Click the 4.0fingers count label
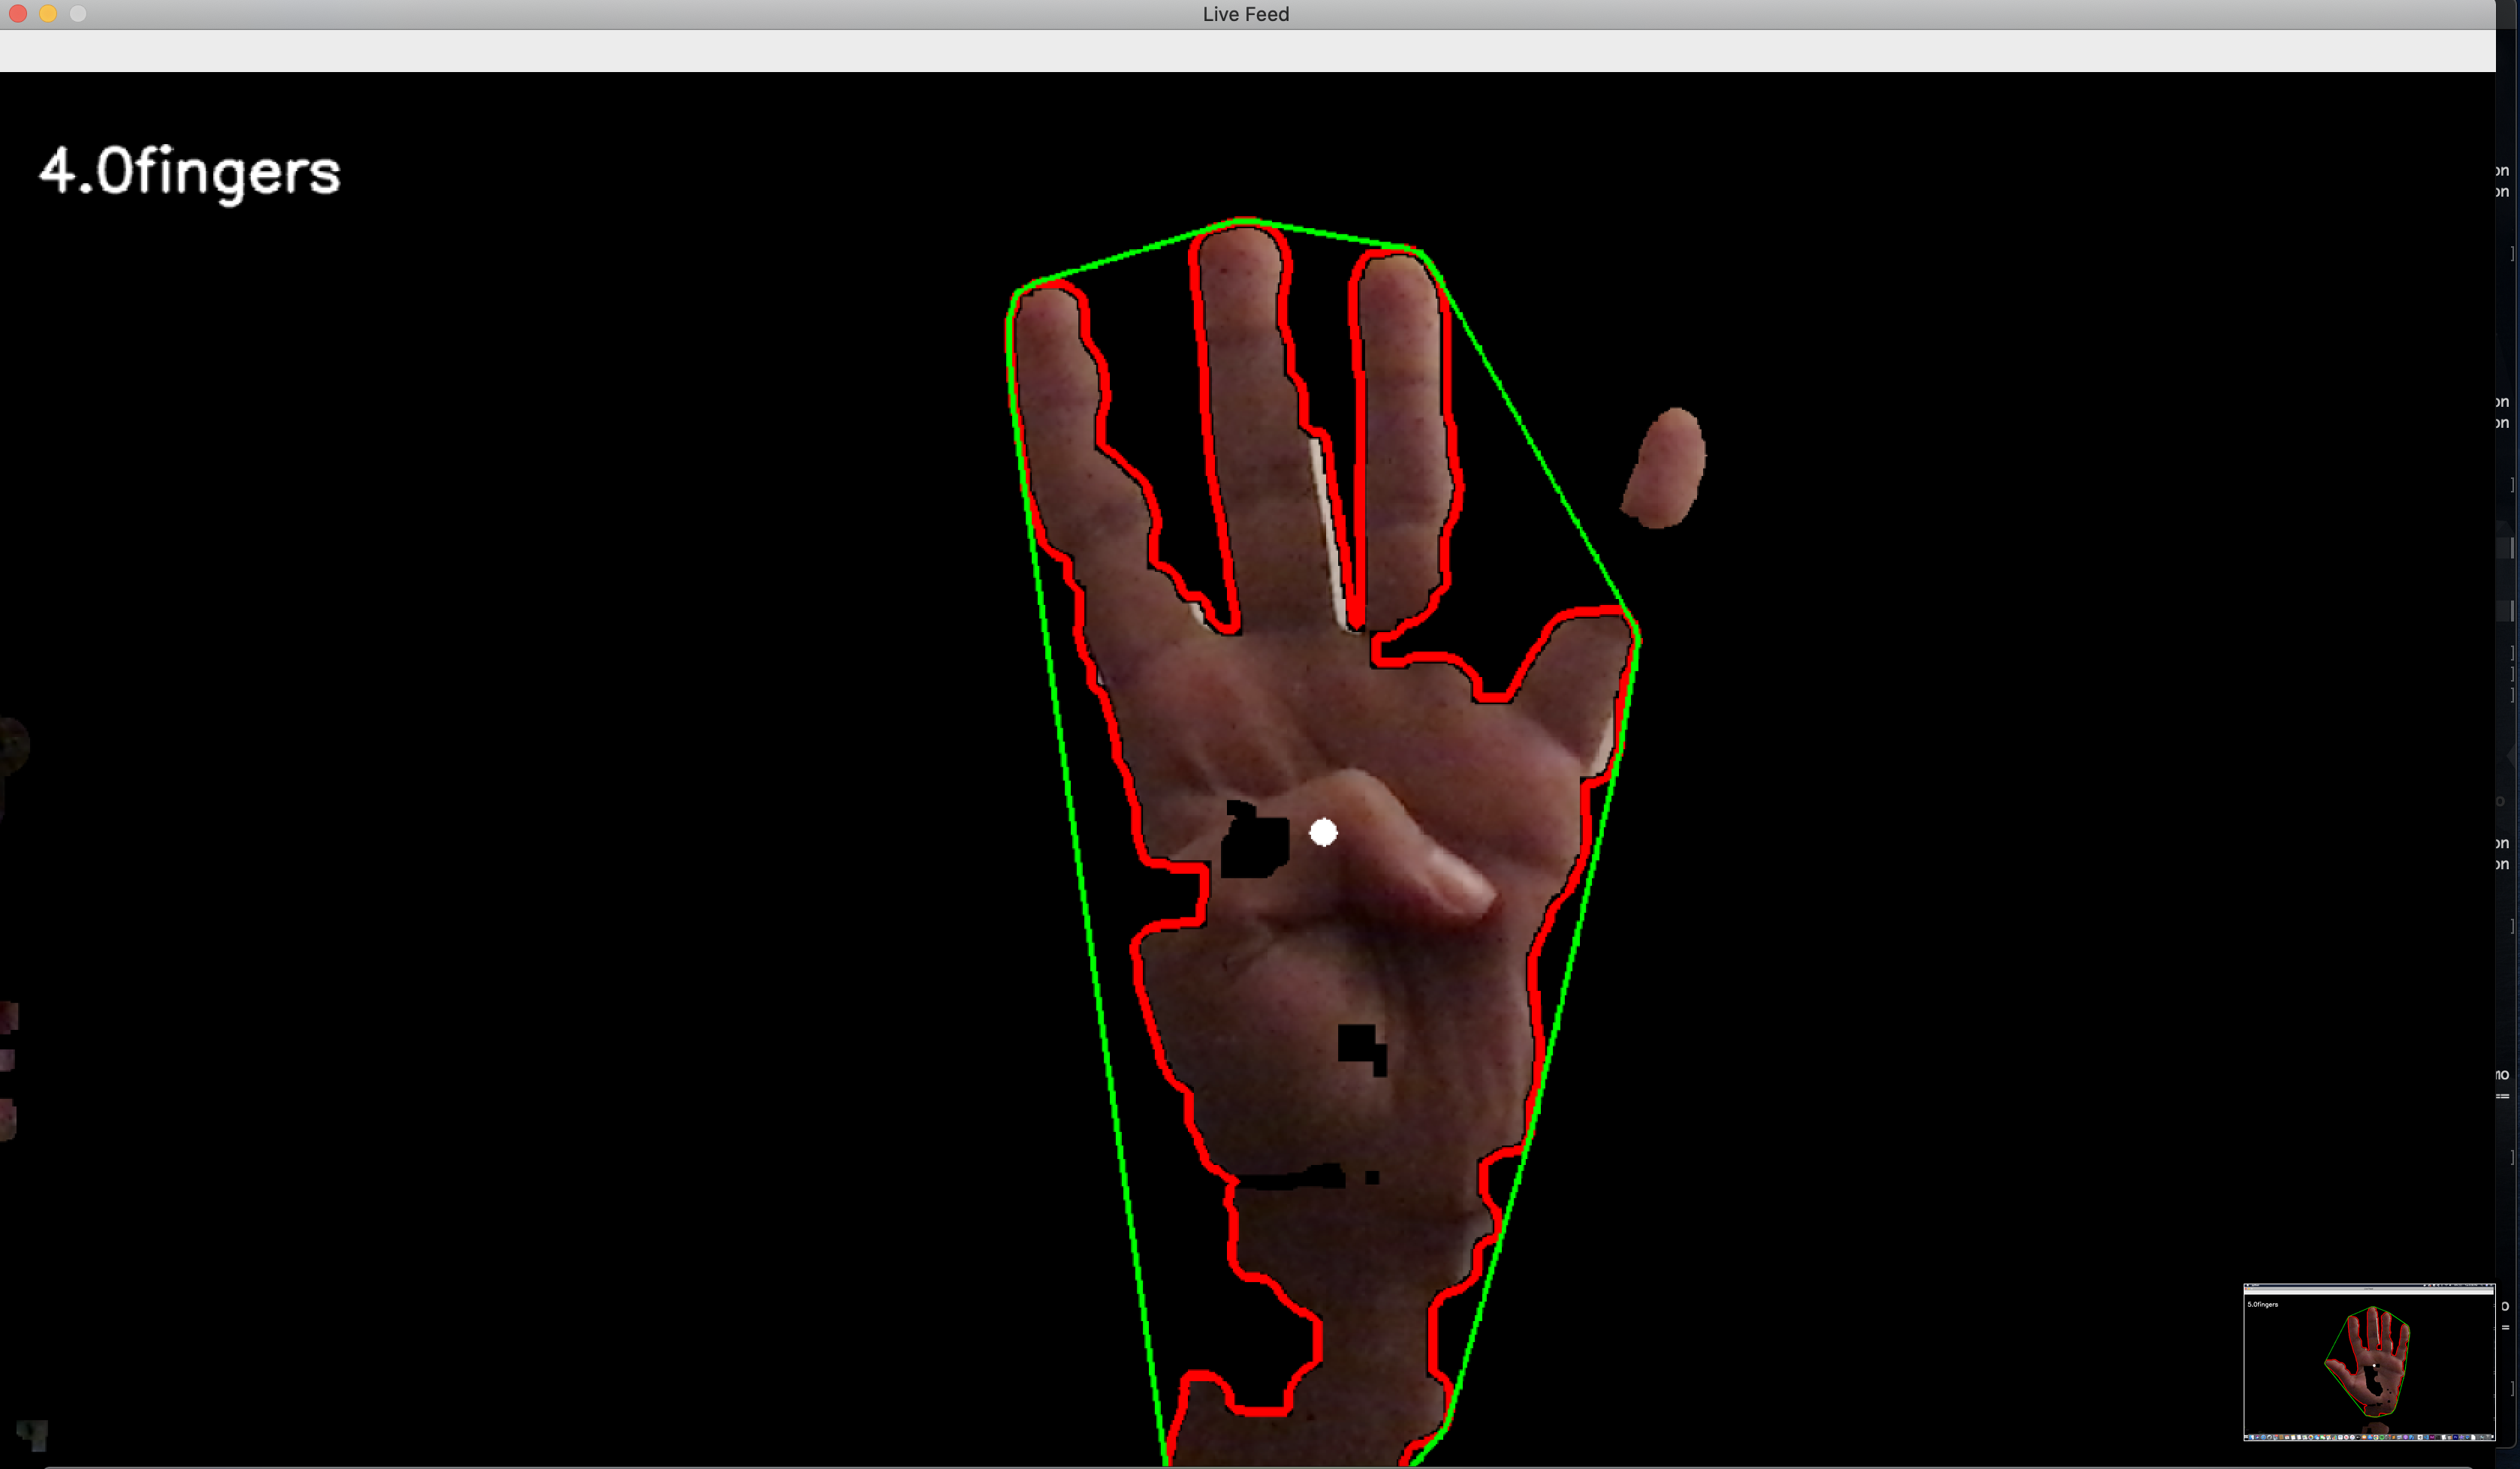 pyautogui.click(x=190, y=172)
